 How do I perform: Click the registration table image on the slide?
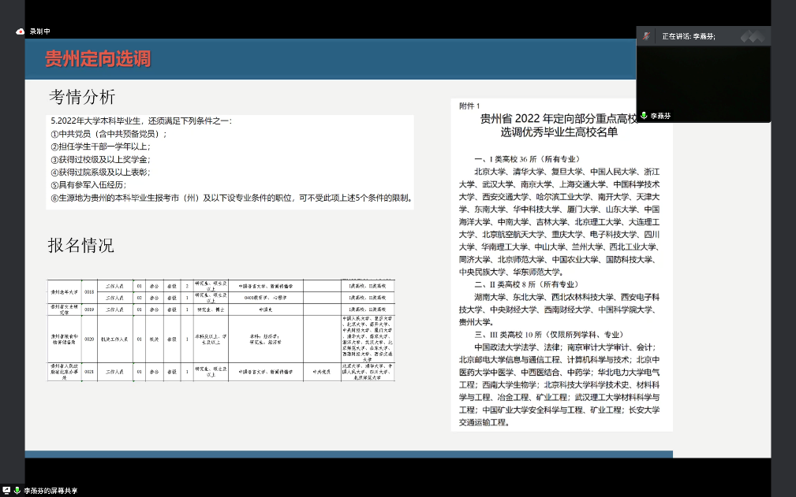[x=221, y=330]
